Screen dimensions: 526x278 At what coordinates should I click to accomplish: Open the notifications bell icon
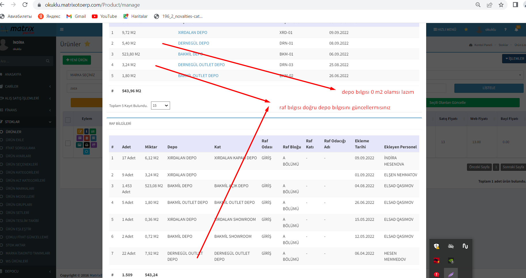tap(517, 29)
